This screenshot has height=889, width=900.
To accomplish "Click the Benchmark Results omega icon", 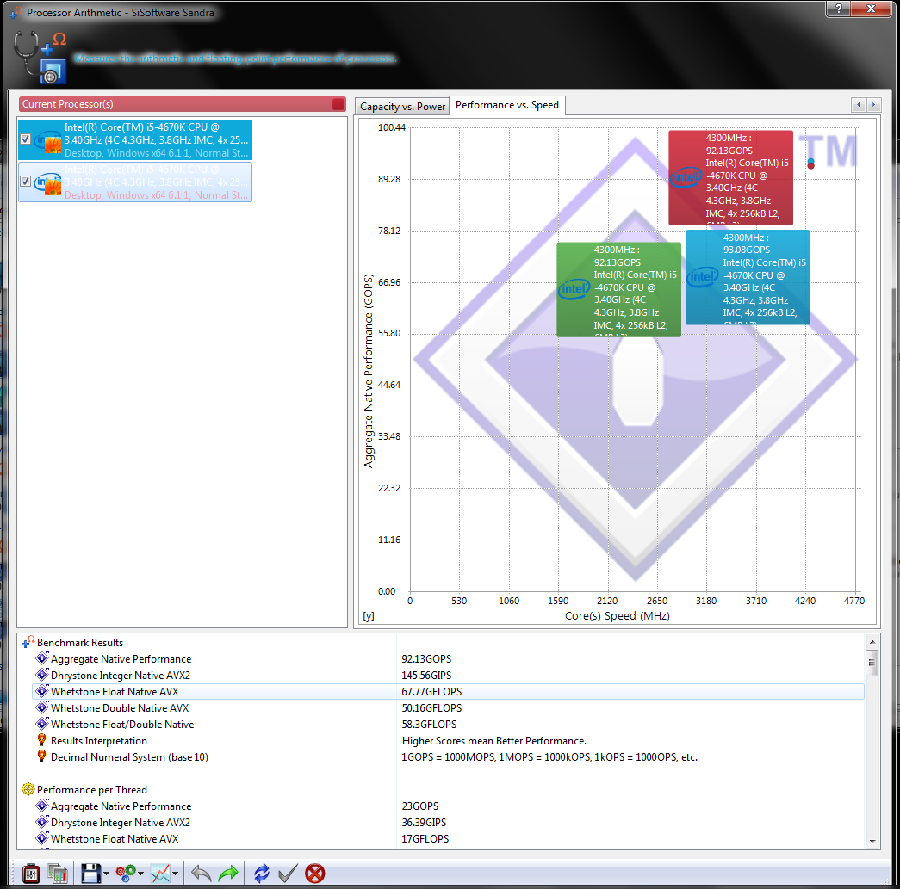I will point(28,642).
